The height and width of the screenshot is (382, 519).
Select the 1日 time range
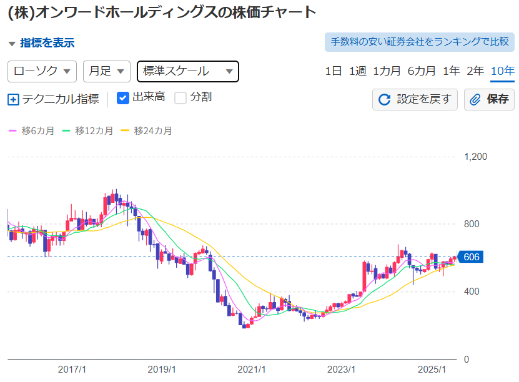(334, 71)
